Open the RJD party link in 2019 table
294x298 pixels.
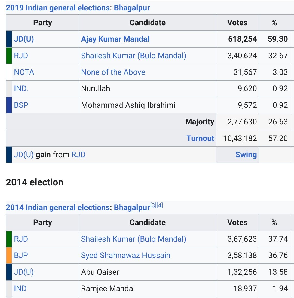tap(21, 56)
